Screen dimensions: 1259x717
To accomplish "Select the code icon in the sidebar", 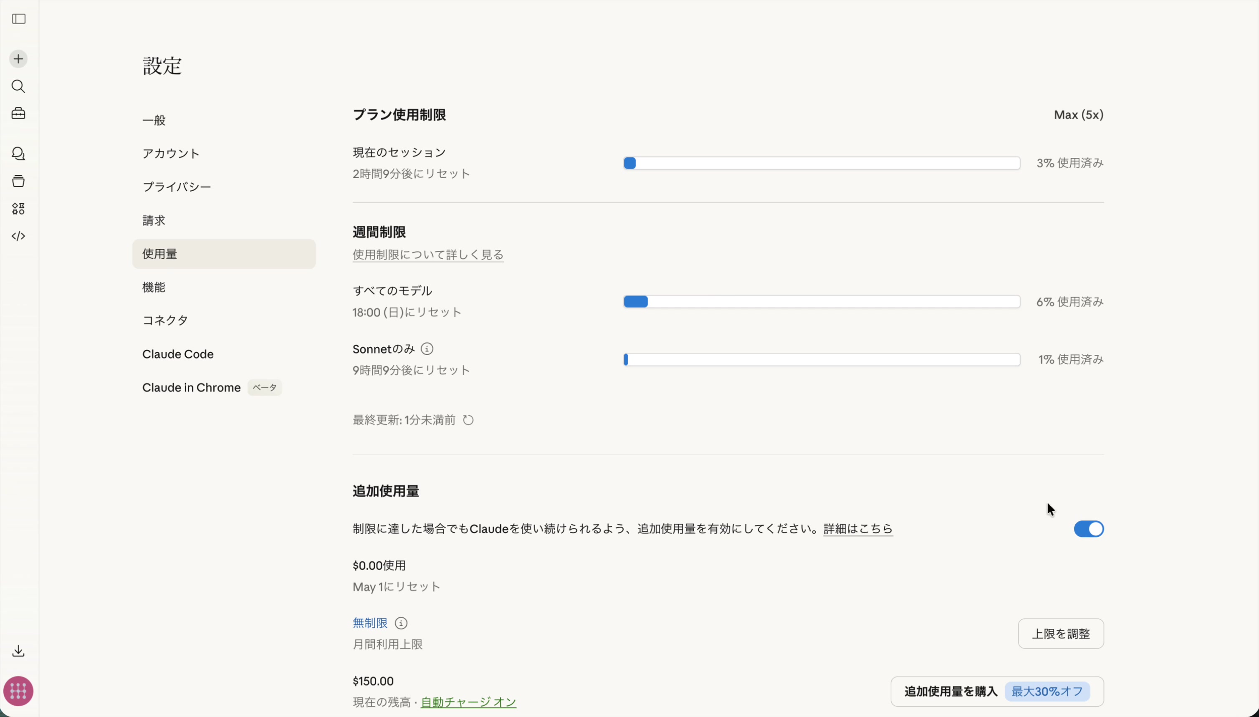I will coord(18,236).
